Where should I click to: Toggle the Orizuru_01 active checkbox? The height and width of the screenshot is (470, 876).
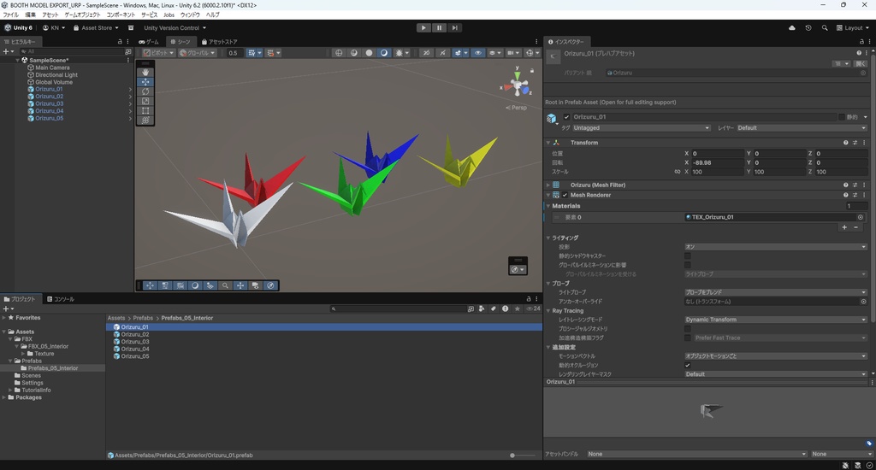click(x=566, y=117)
